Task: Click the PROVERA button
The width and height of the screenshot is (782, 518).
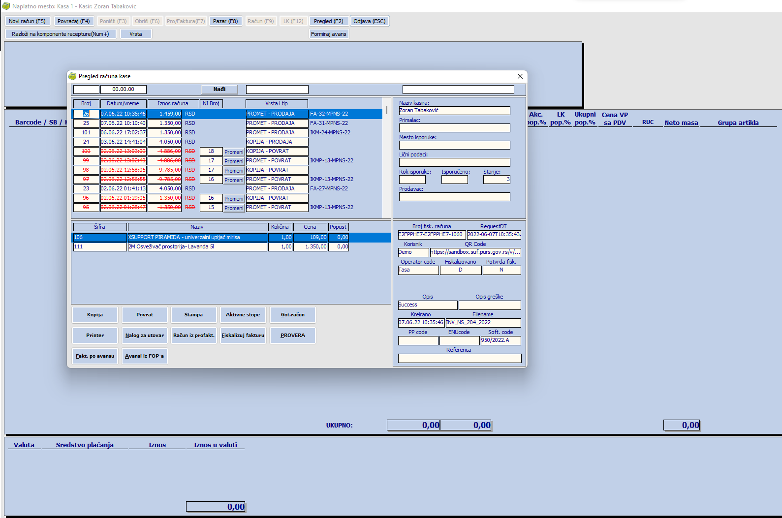Action: coord(292,335)
